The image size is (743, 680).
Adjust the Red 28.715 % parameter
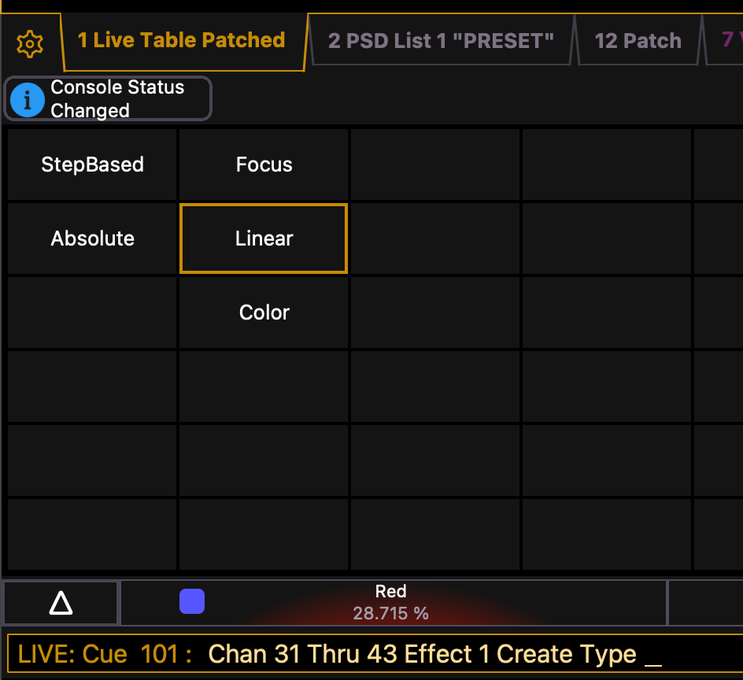pyautogui.click(x=391, y=603)
